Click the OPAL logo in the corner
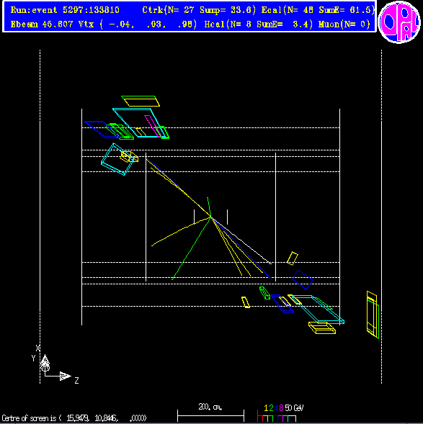 tap(399, 22)
